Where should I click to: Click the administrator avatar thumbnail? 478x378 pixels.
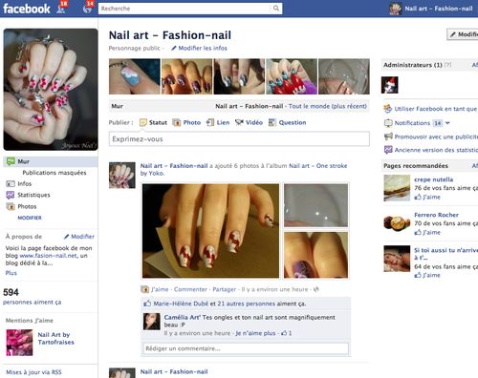point(390,85)
